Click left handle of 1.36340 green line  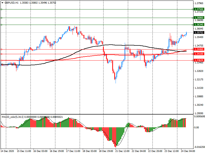1,25
